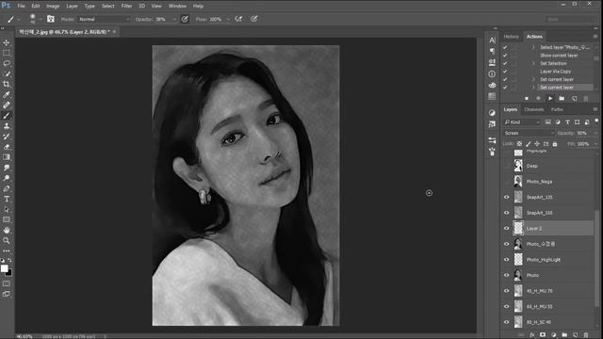
Task: Select the Pen tool
Action: 7,188
